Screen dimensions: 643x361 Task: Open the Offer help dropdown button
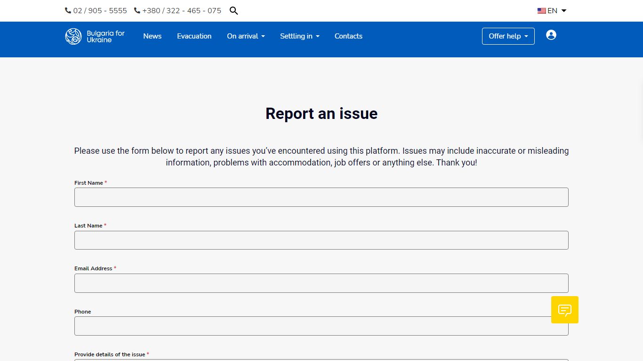coord(508,36)
